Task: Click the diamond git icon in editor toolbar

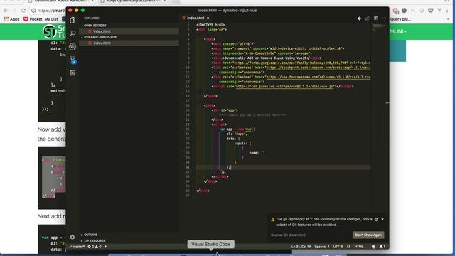Action: click(359, 18)
